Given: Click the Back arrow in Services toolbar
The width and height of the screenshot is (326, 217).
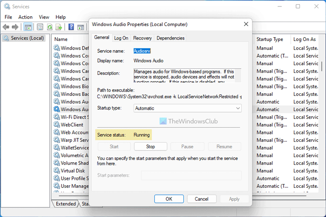Looking at the screenshot, I should click(6, 27).
